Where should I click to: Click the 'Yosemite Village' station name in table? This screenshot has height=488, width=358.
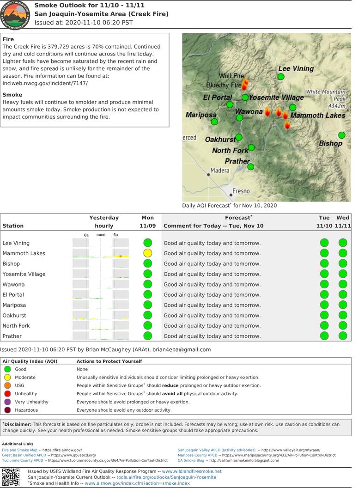pos(24,274)
